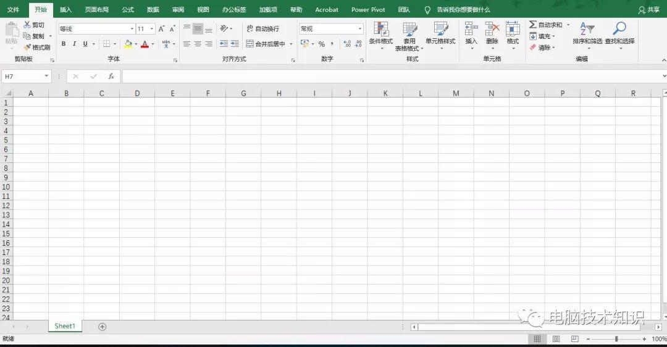Click the zoom slider handle

pyautogui.click(x=616, y=339)
